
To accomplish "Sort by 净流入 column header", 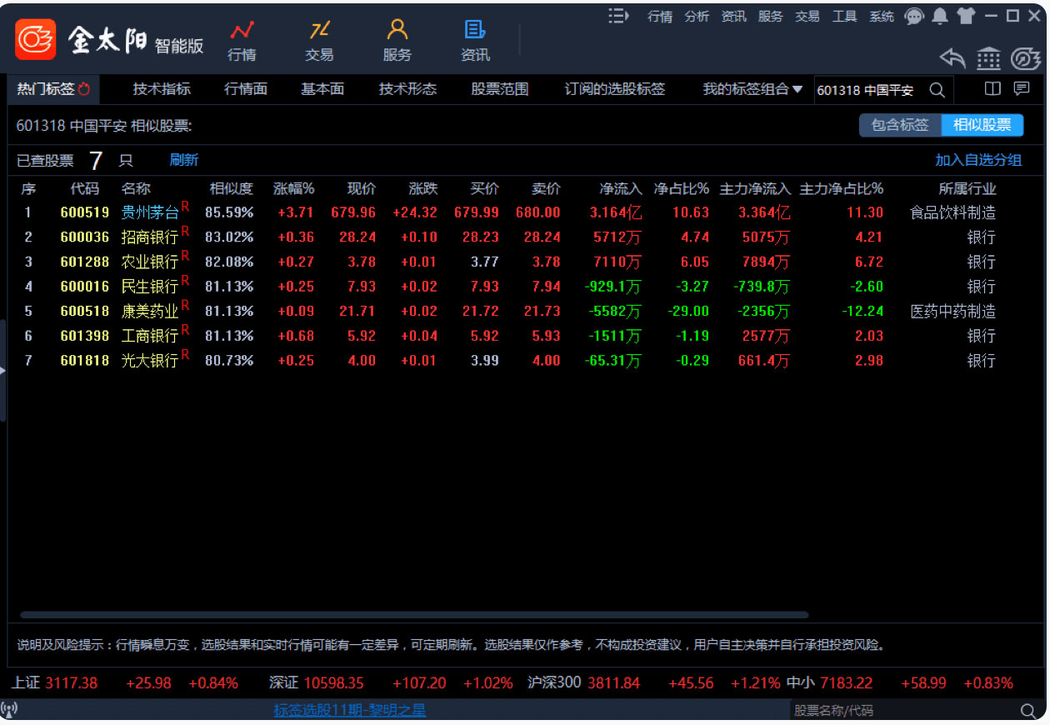I will (621, 188).
